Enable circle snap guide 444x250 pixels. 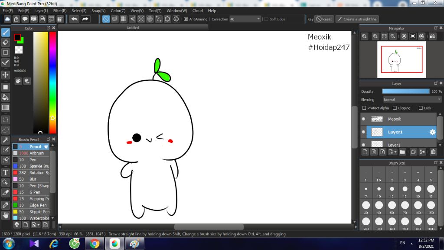point(150,19)
